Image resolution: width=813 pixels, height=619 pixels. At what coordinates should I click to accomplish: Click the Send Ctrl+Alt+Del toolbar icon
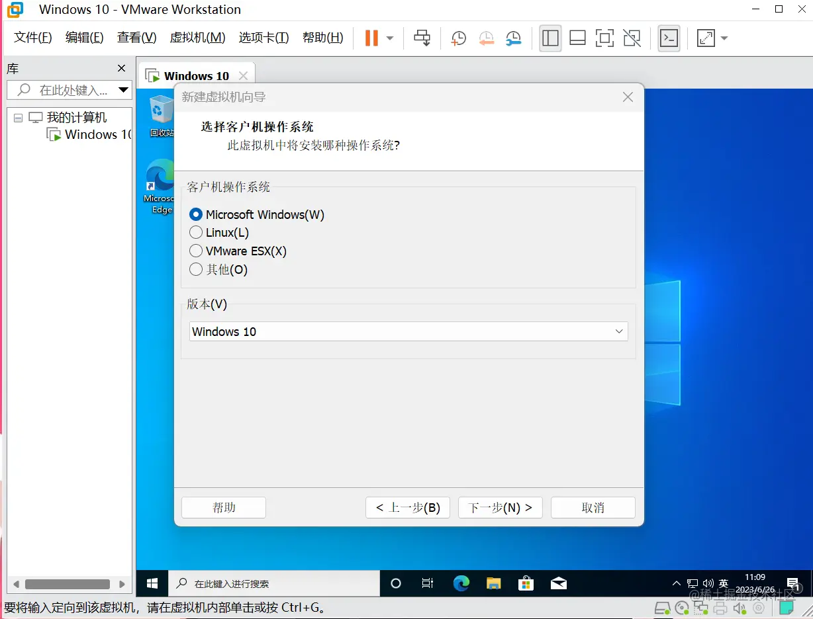(422, 38)
